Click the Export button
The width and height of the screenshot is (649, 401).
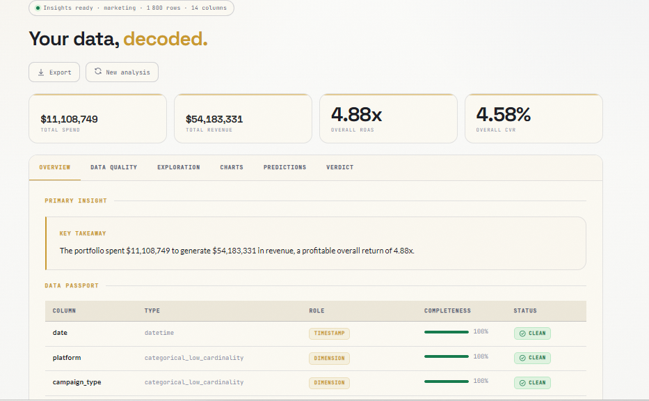pos(54,72)
